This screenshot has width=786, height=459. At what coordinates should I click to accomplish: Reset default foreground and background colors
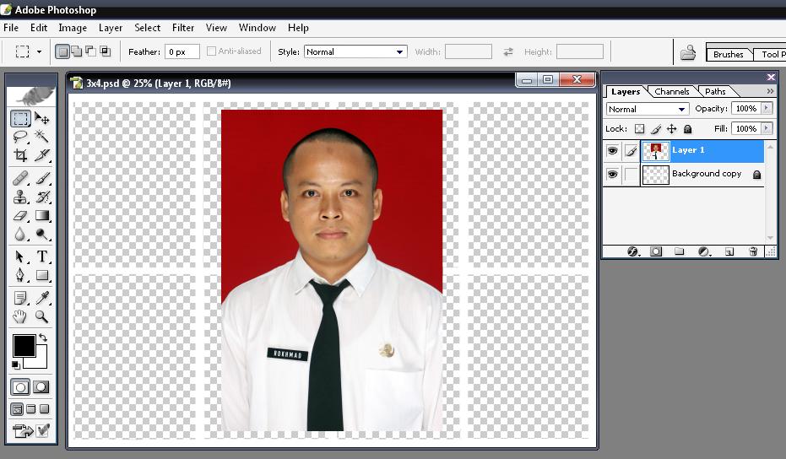pos(16,364)
